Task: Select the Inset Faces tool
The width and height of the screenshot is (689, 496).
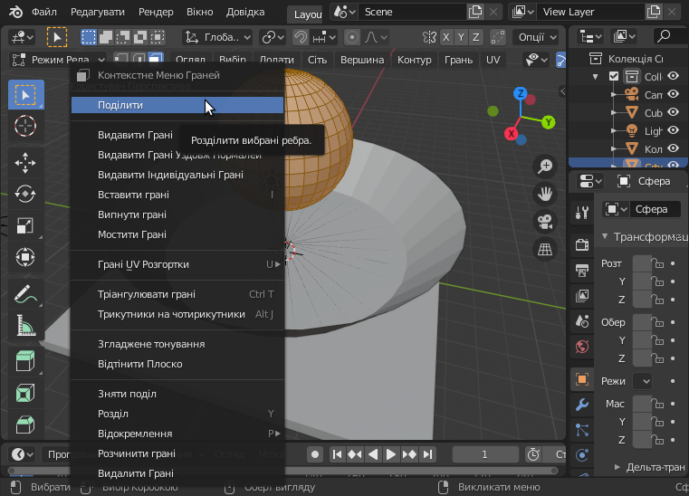Action: 25,393
